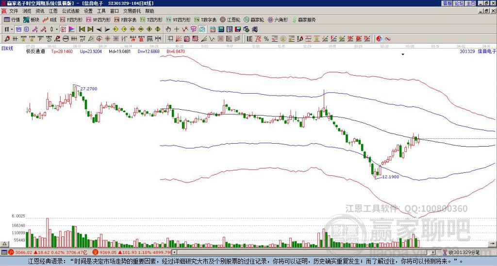The height and width of the screenshot is (266, 497).
Task: Open the 浏览 menu
Action: [x=27, y=11]
